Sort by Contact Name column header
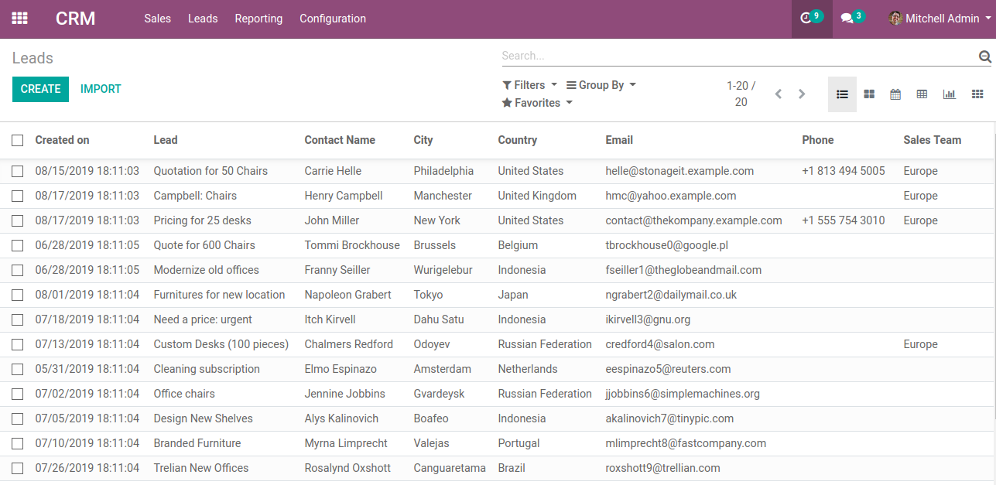The image size is (996, 485). coord(340,140)
